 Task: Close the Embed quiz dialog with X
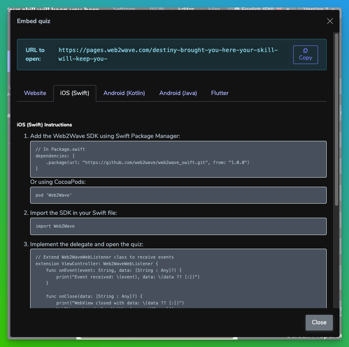tap(330, 21)
